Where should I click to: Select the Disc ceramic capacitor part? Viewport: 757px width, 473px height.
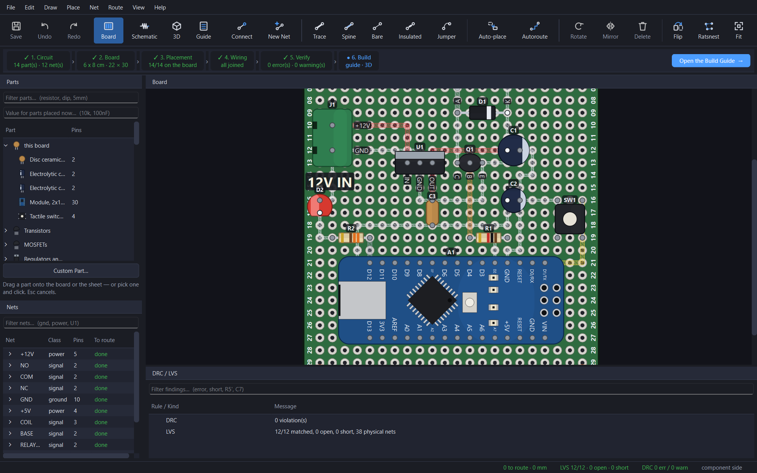[69, 160]
